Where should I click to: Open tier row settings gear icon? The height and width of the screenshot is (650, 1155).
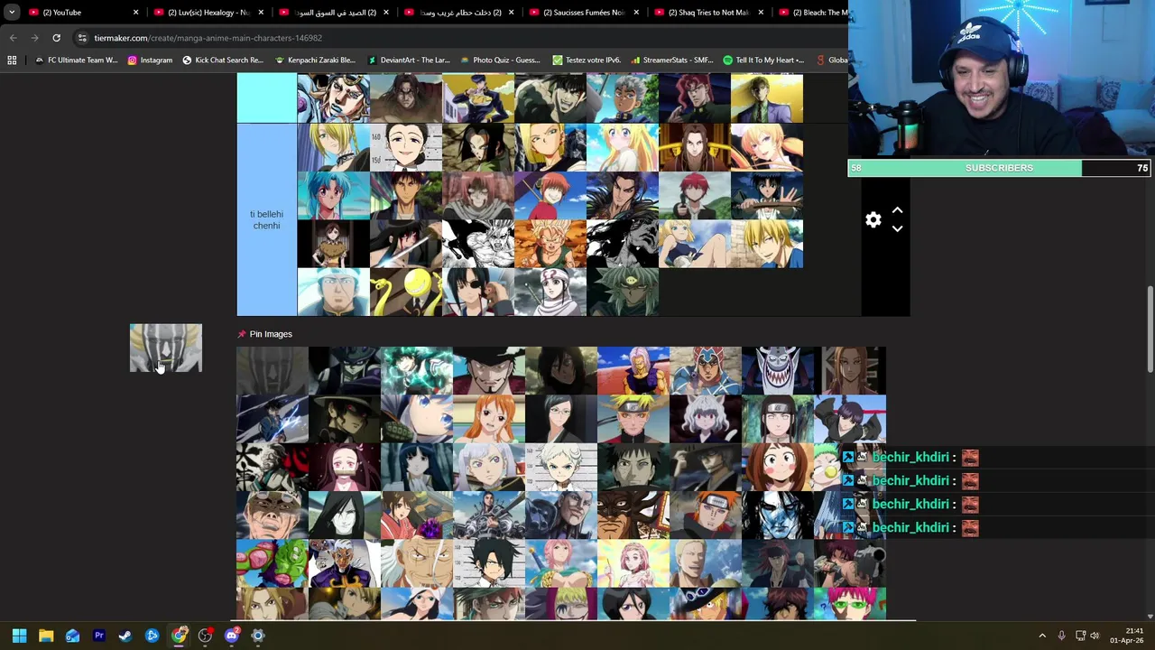tap(873, 219)
